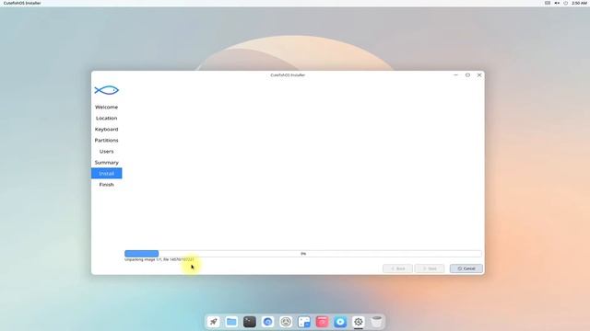
Task: Open the Calculator dock icon
Action: 304,322
